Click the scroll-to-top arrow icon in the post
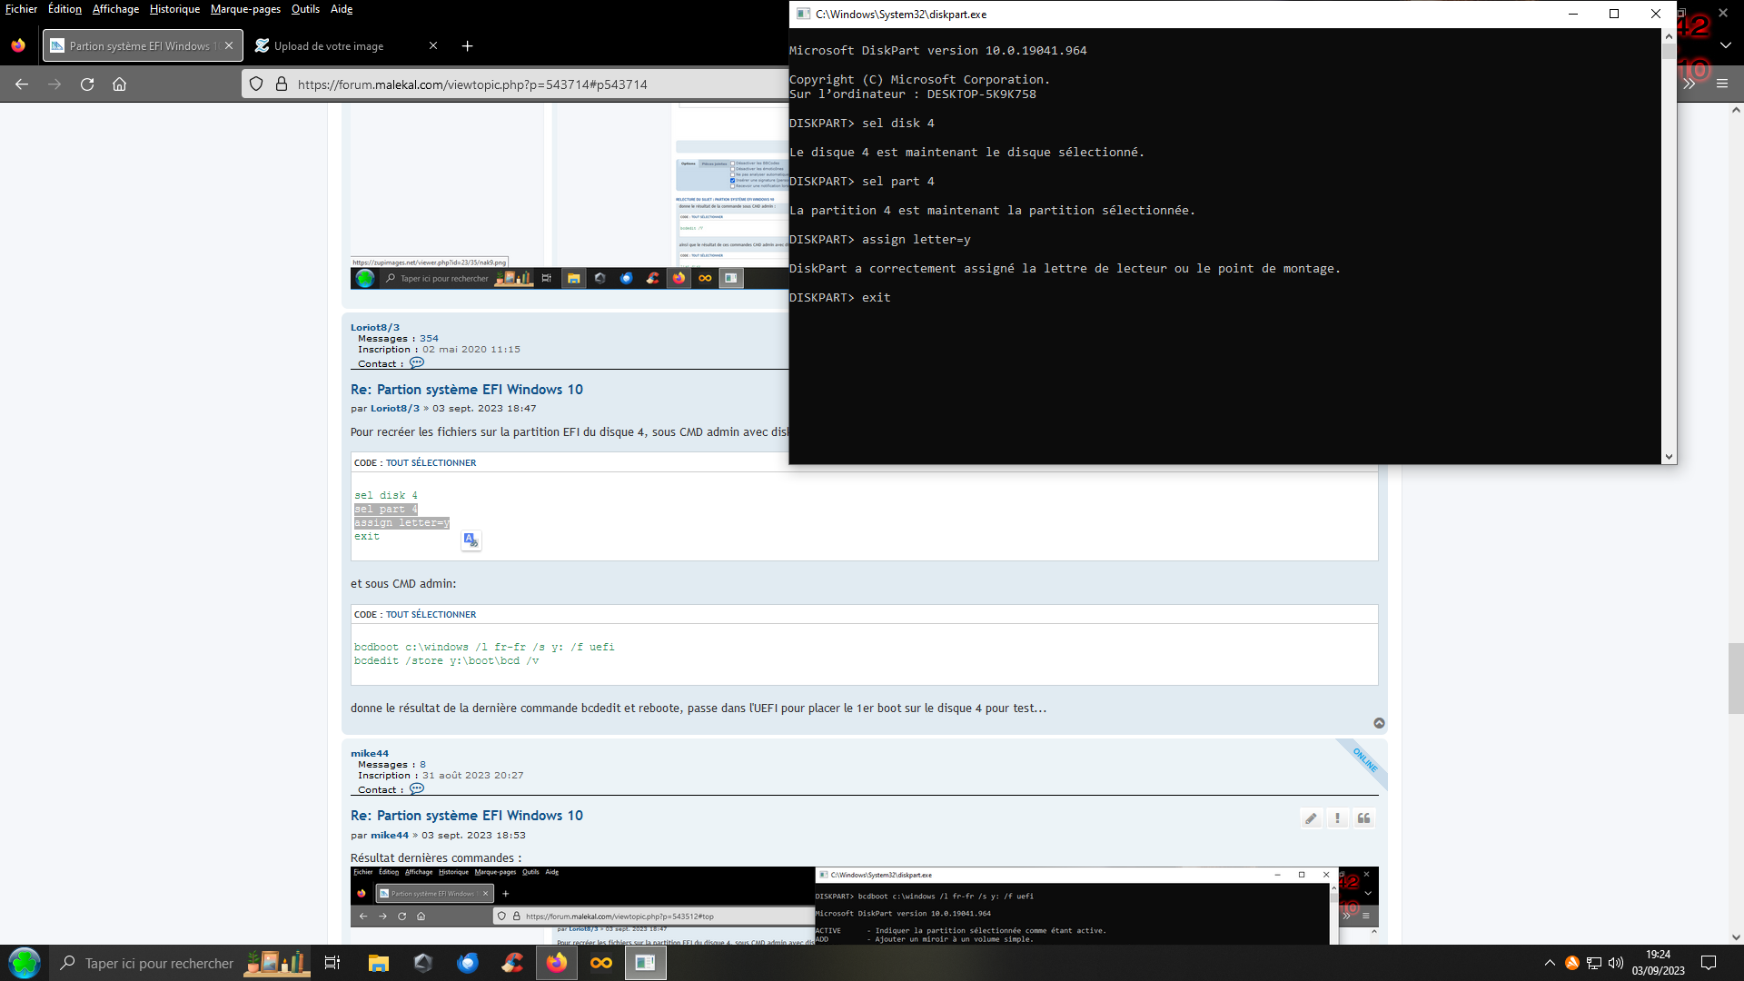 [x=1379, y=723]
